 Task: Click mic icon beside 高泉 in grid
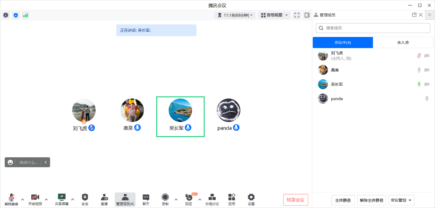pyautogui.click(x=137, y=128)
